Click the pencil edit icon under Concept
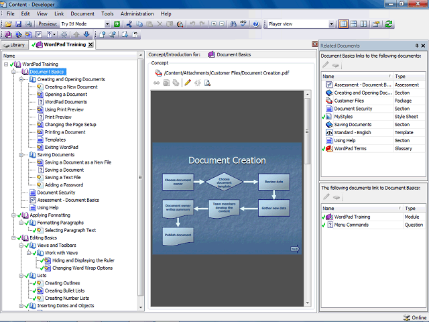Screen dimensions: 429x322 point(188,83)
